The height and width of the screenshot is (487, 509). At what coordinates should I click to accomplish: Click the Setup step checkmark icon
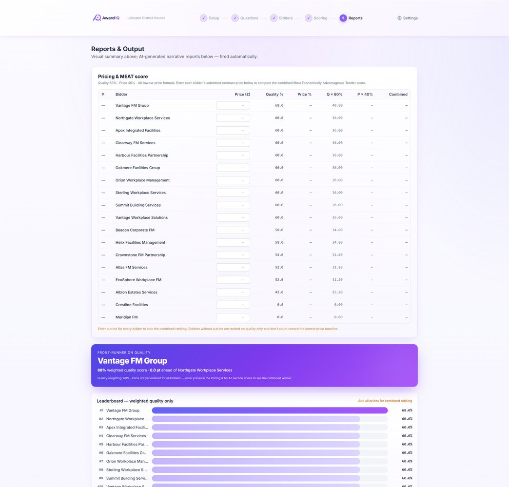click(x=203, y=18)
